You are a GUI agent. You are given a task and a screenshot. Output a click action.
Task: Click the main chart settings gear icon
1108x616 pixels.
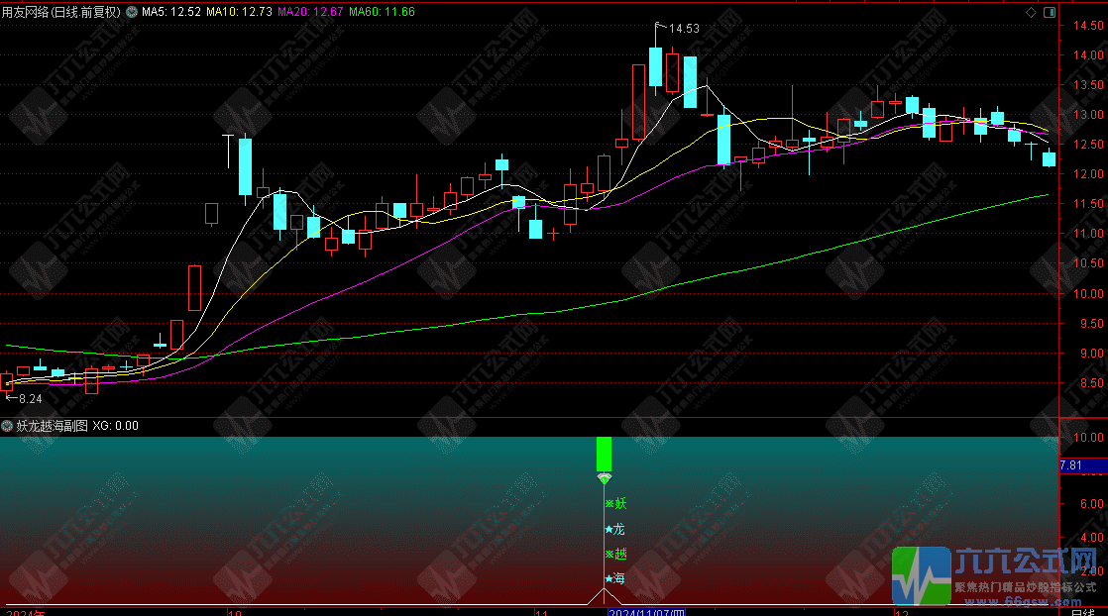tap(132, 12)
